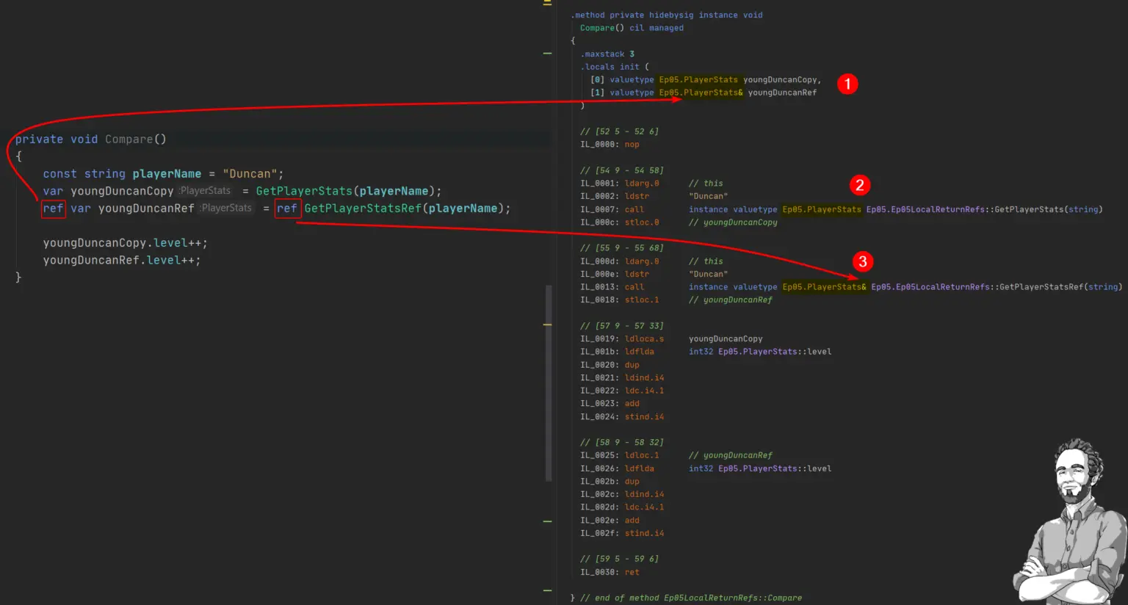Click the yellow change marker at the gutter top
This screenshot has height=605, width=1128.
pyautogui.click(x=546, y=4)
